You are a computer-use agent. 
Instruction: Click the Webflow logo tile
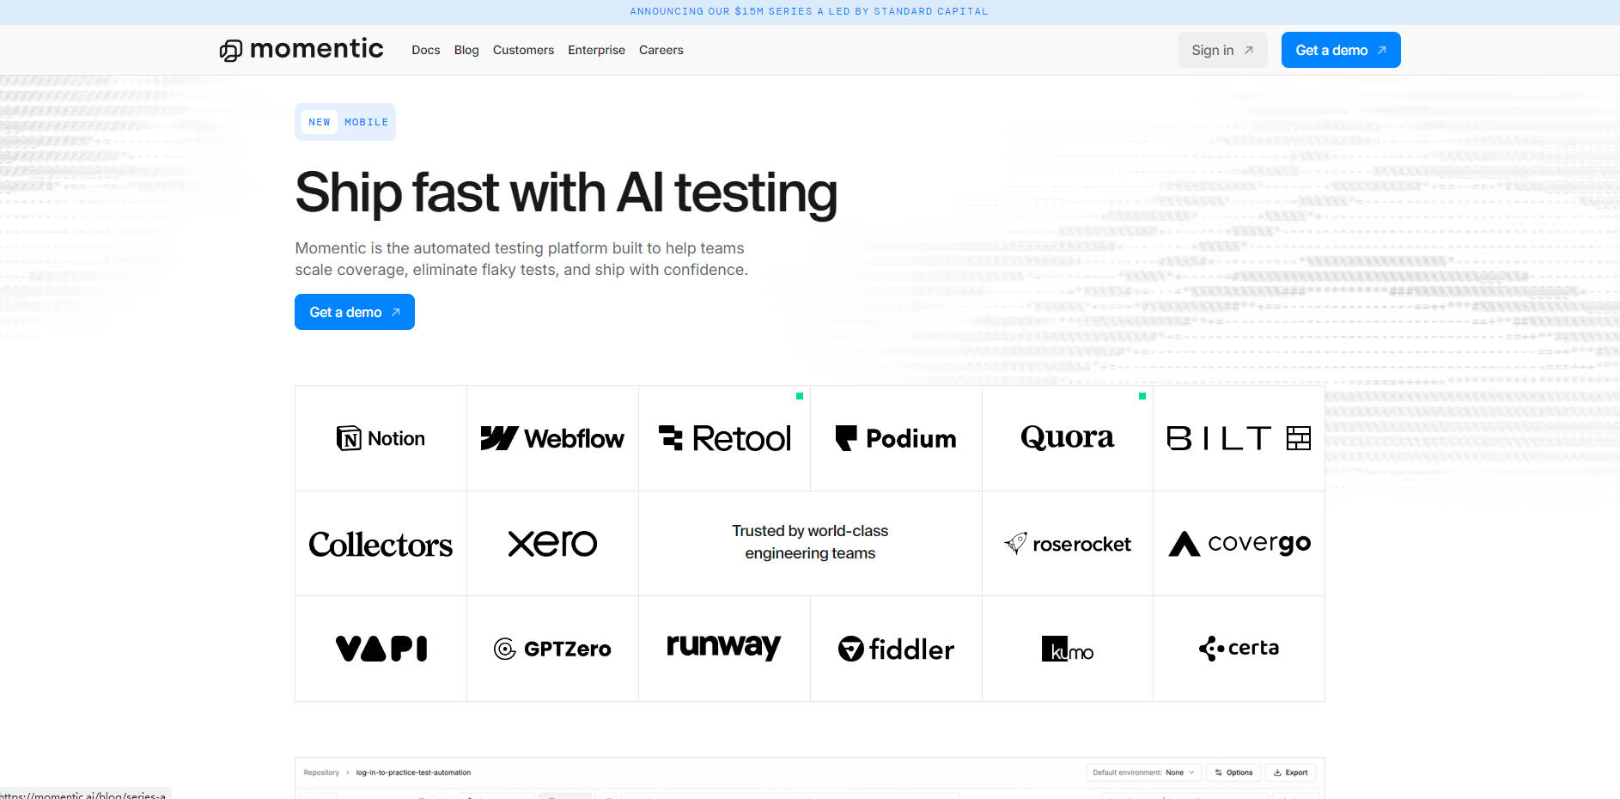pos(552,438)
